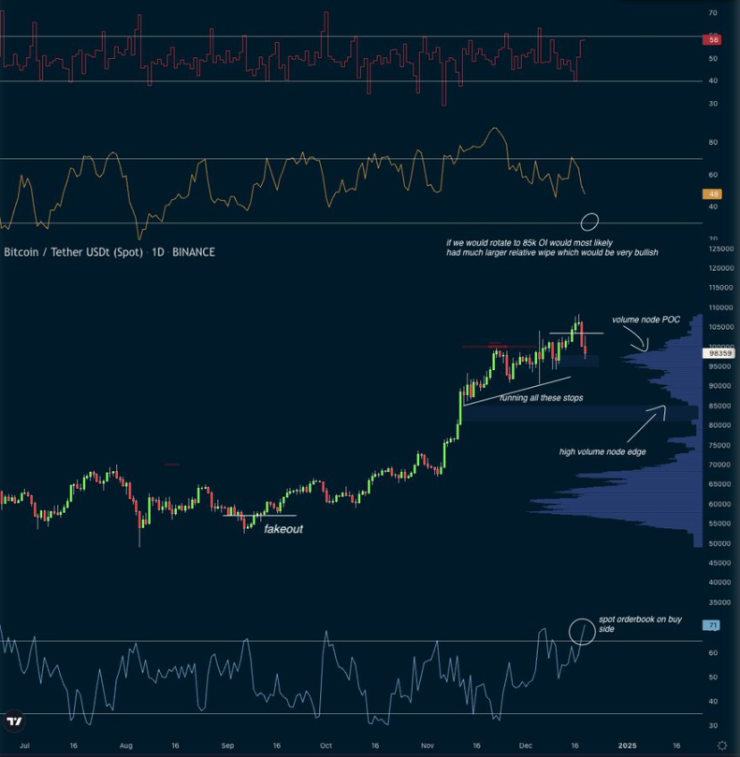This screenshot has width=740, height=757.
Task: Open chart settings gear icon
Action: pyautogui.click(x=721, y=746)
